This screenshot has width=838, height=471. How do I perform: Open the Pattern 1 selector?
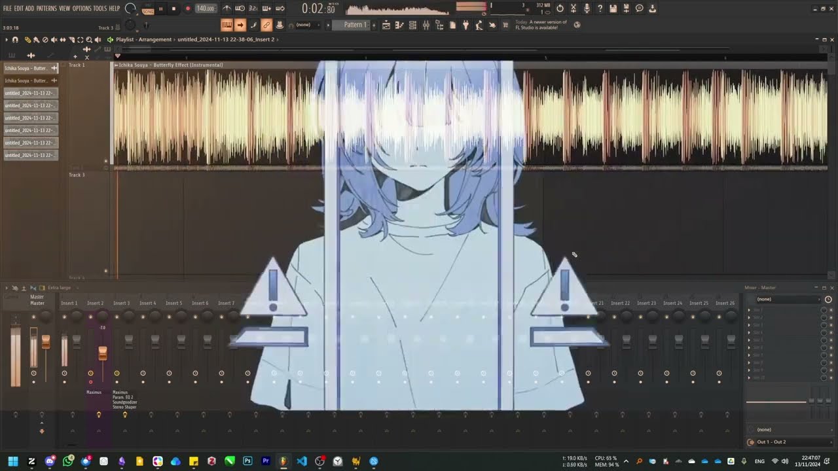coord(354,24)
